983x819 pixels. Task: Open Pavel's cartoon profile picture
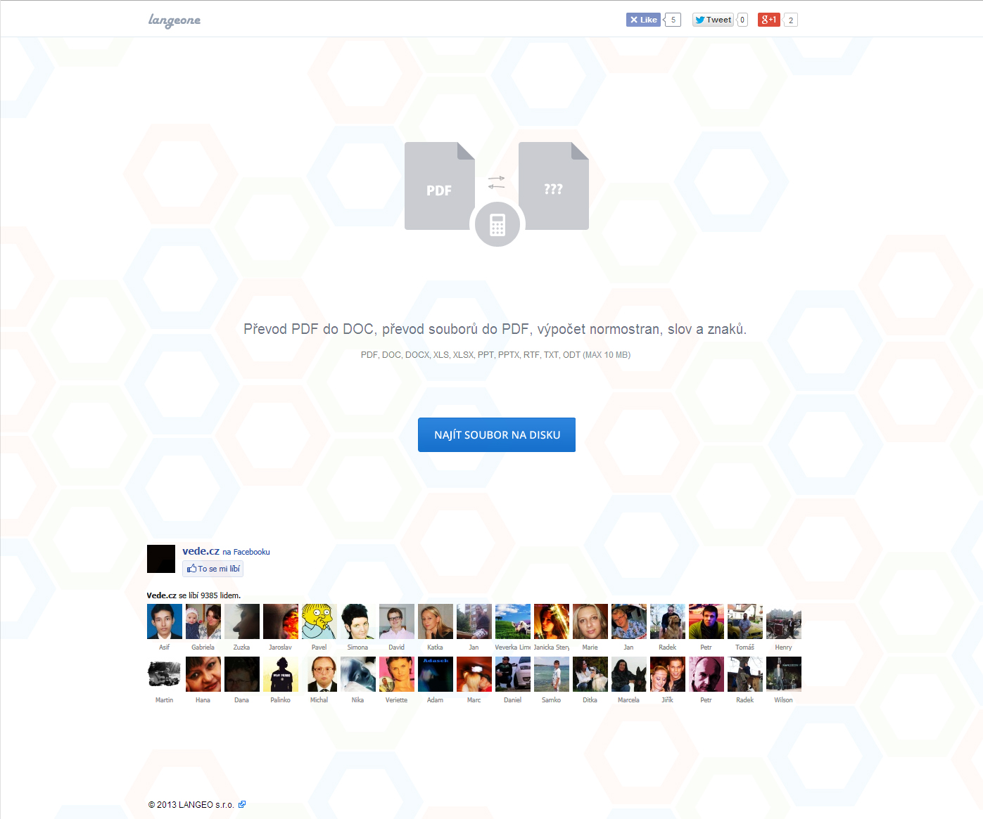(319, 621)
